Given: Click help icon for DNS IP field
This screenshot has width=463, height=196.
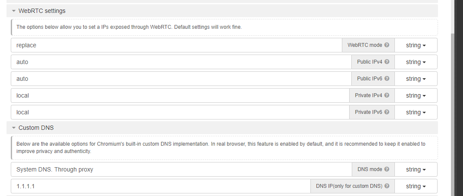Looking at the screenshot, I should tap(387, 186).
